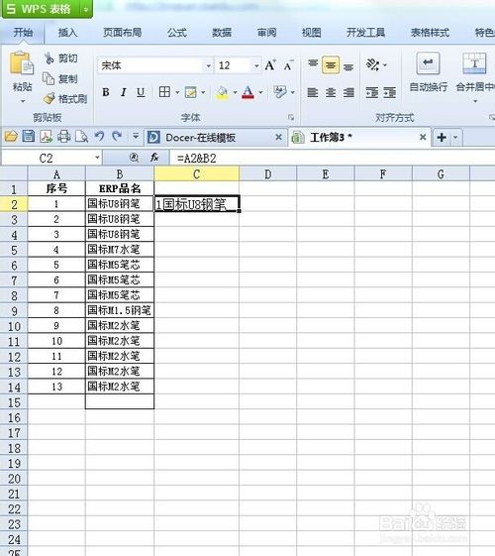Click the fill color bucket
Image resolution: width=495 pixels, height=556 pixels.
[223, 92]
